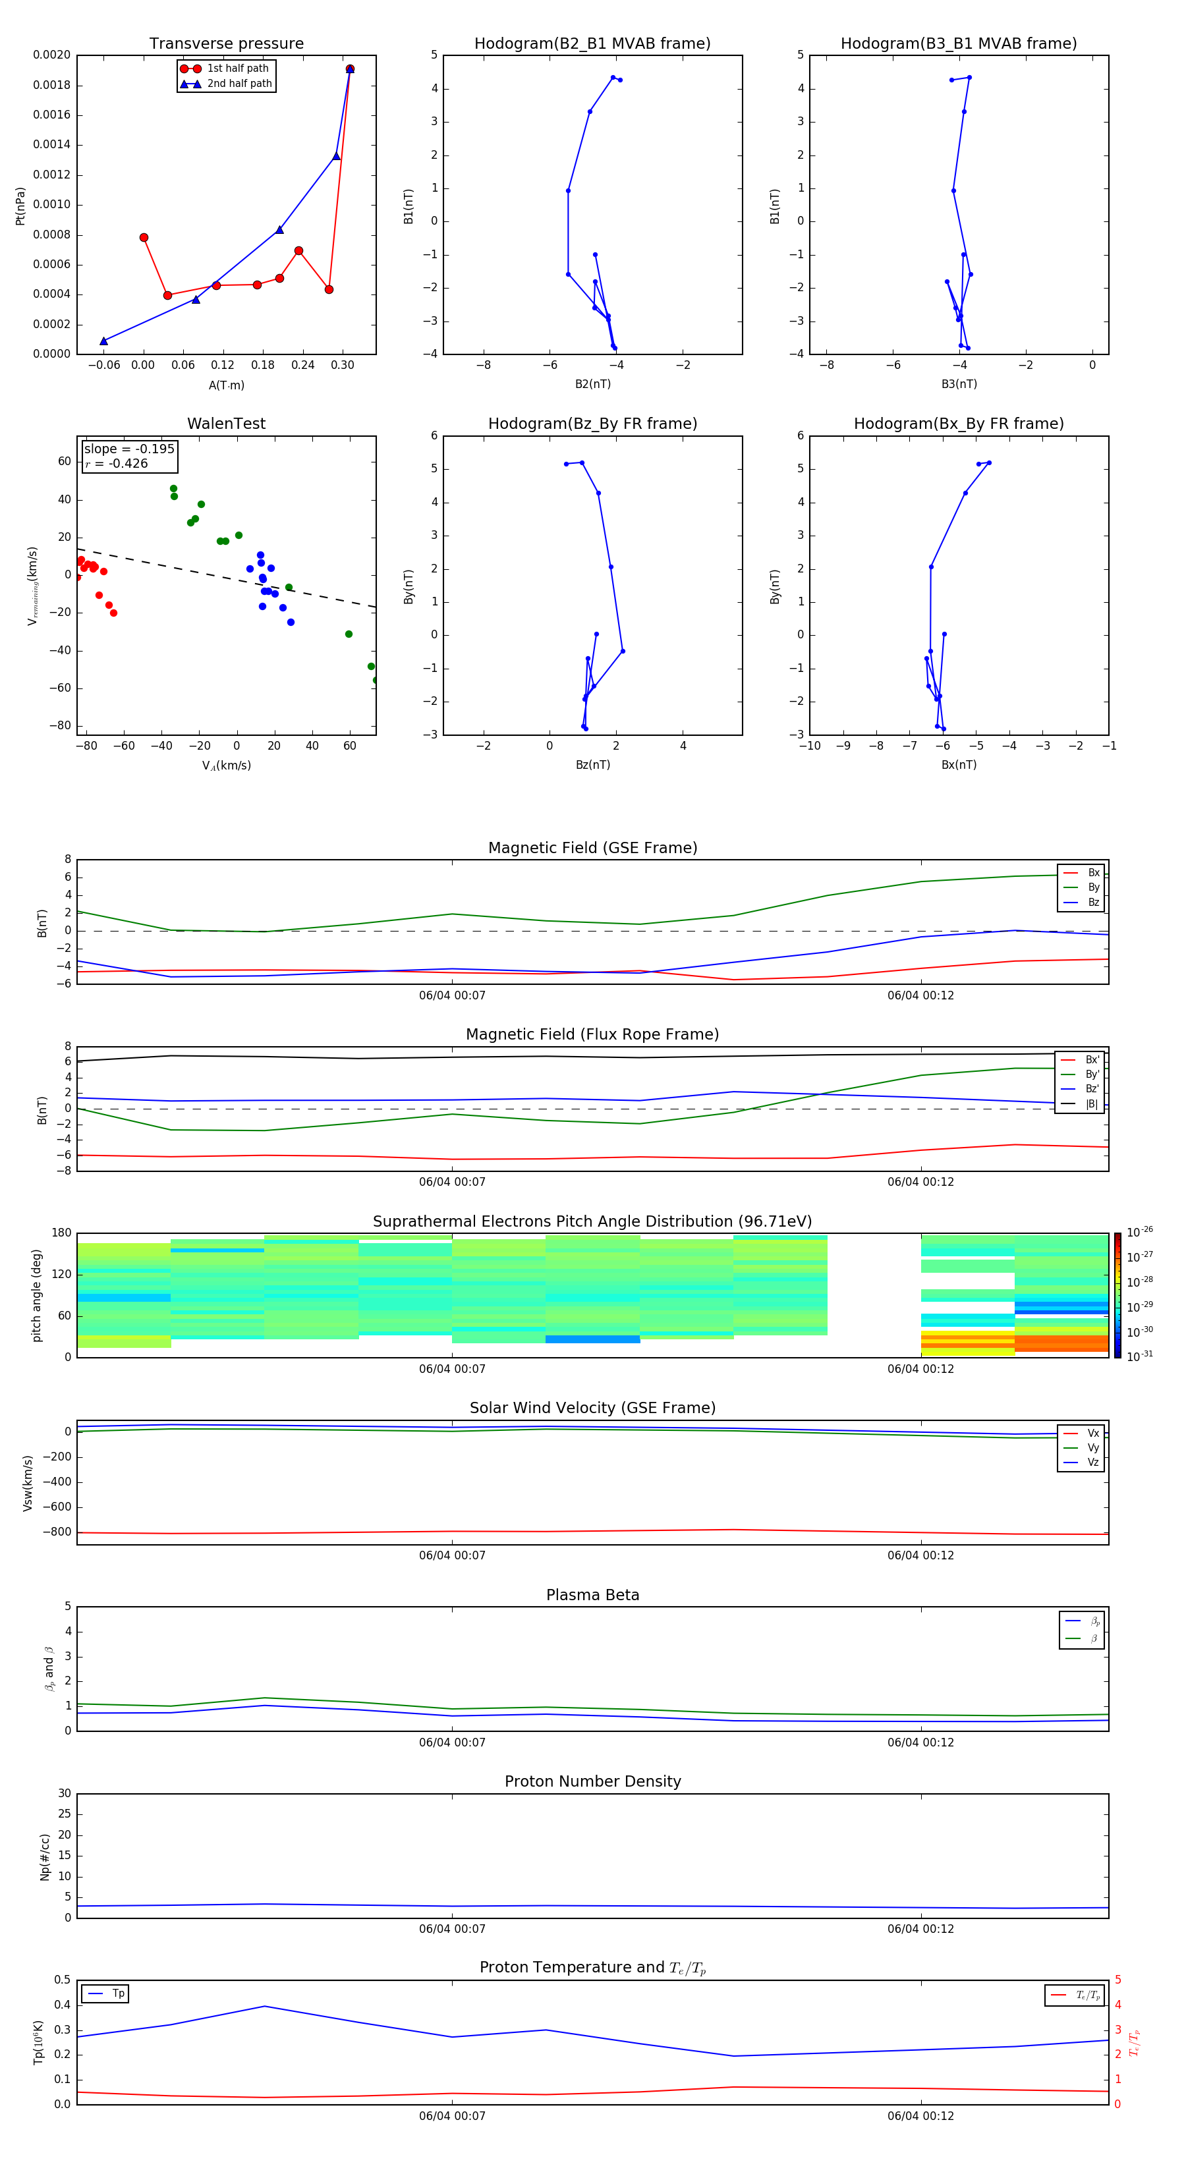Click the 'Np(#/cc)' axis label
The image size is (1186, 2174).
click(x=45, y=1856)
